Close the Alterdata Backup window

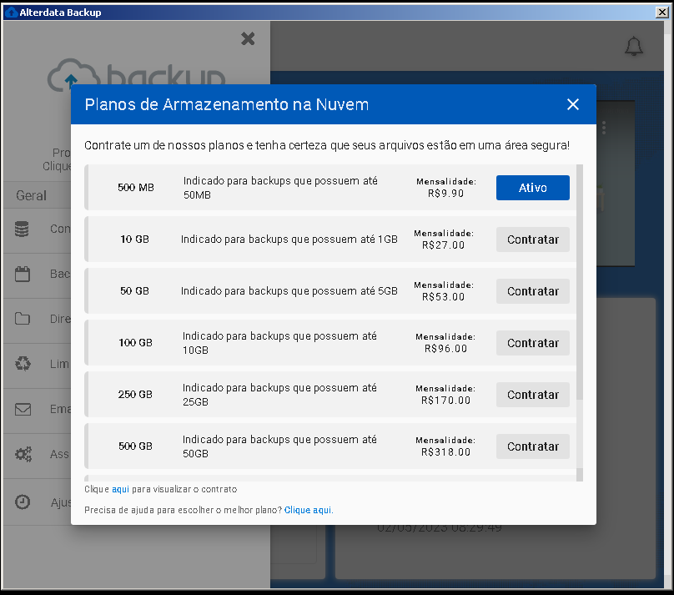662,12
